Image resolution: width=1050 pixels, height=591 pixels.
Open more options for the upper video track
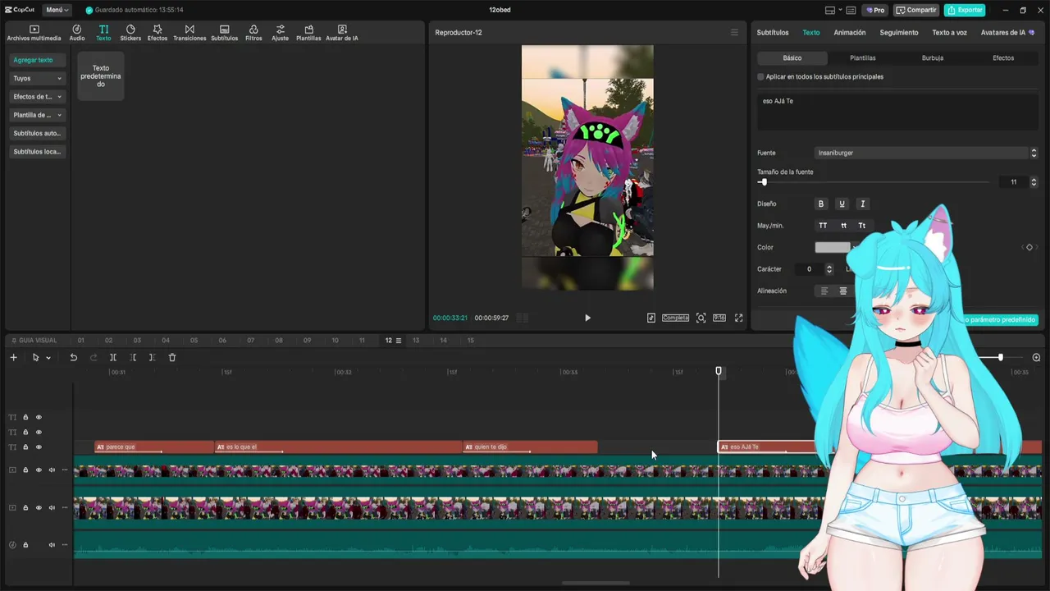pos(65,470)
